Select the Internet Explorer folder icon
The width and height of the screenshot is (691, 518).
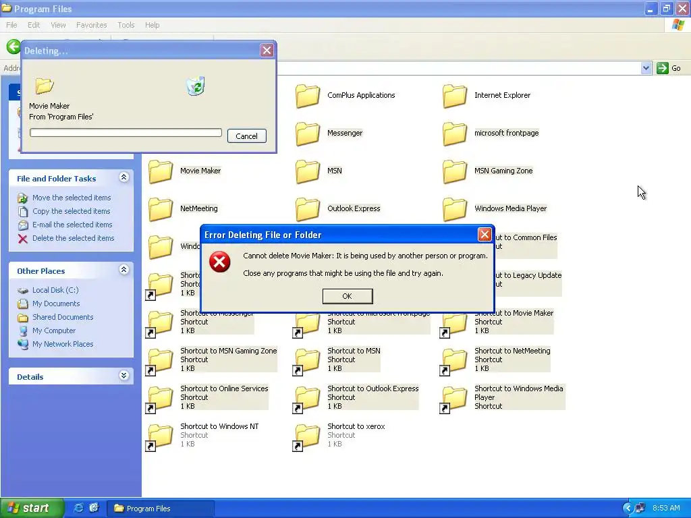[x=455, y=96]
